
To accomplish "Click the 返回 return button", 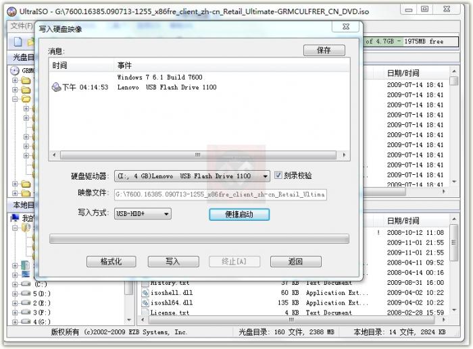I will (296, 261).
